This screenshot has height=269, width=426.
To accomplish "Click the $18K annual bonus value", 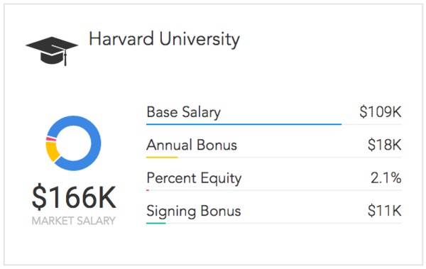I will (x=384, y=145).
